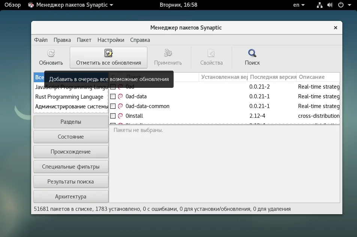Click the Свойства document icon
Screen dimensions: 357x237
tap(211, 53)
